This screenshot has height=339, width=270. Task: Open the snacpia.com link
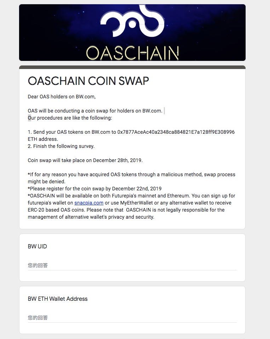(89, 203)
